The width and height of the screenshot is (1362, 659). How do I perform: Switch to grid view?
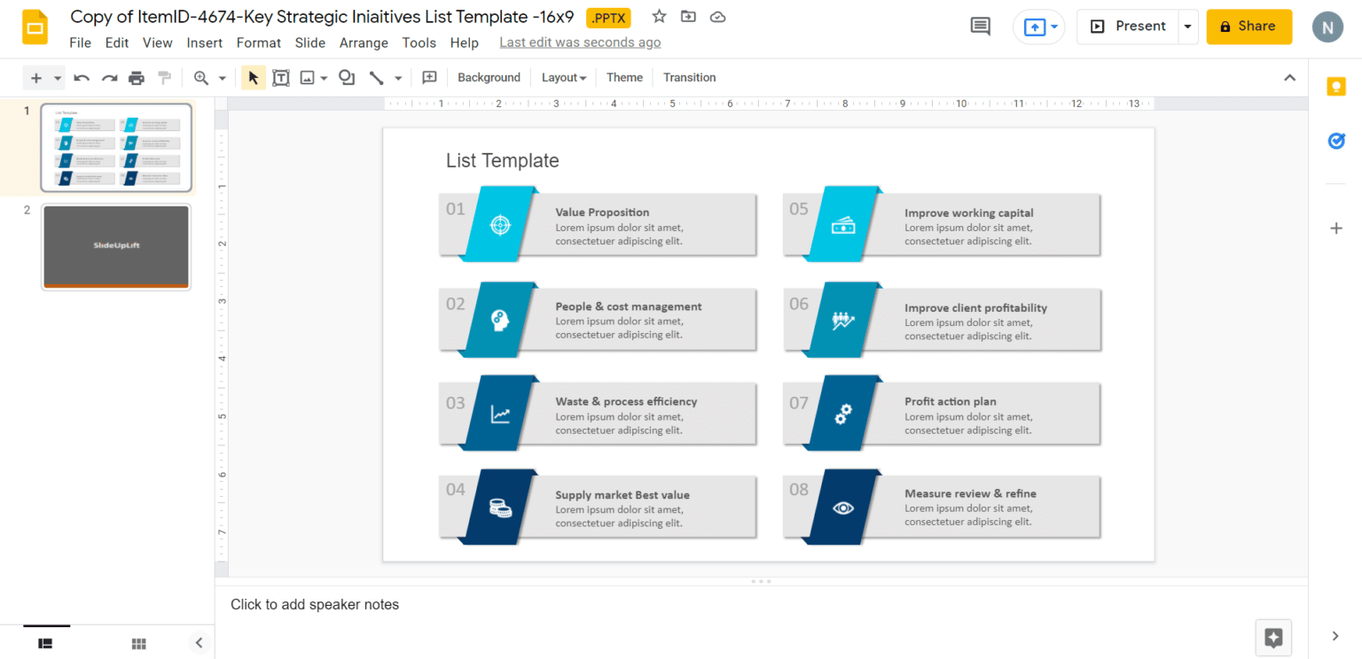tap(138, 643)
